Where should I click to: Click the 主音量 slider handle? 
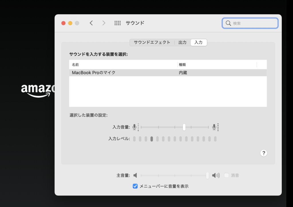pos(207,175)
